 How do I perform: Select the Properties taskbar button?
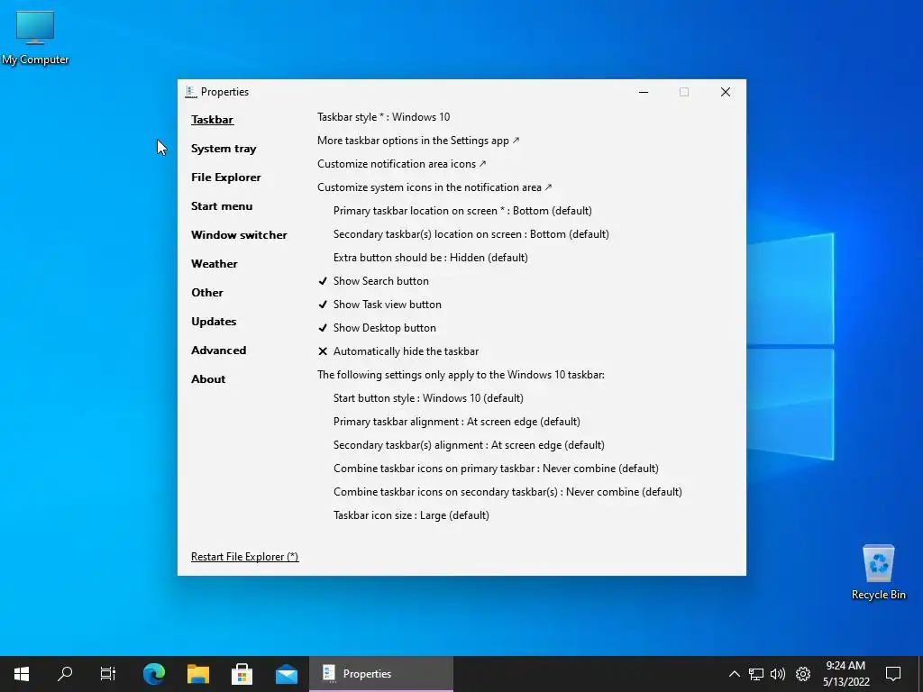381,674
